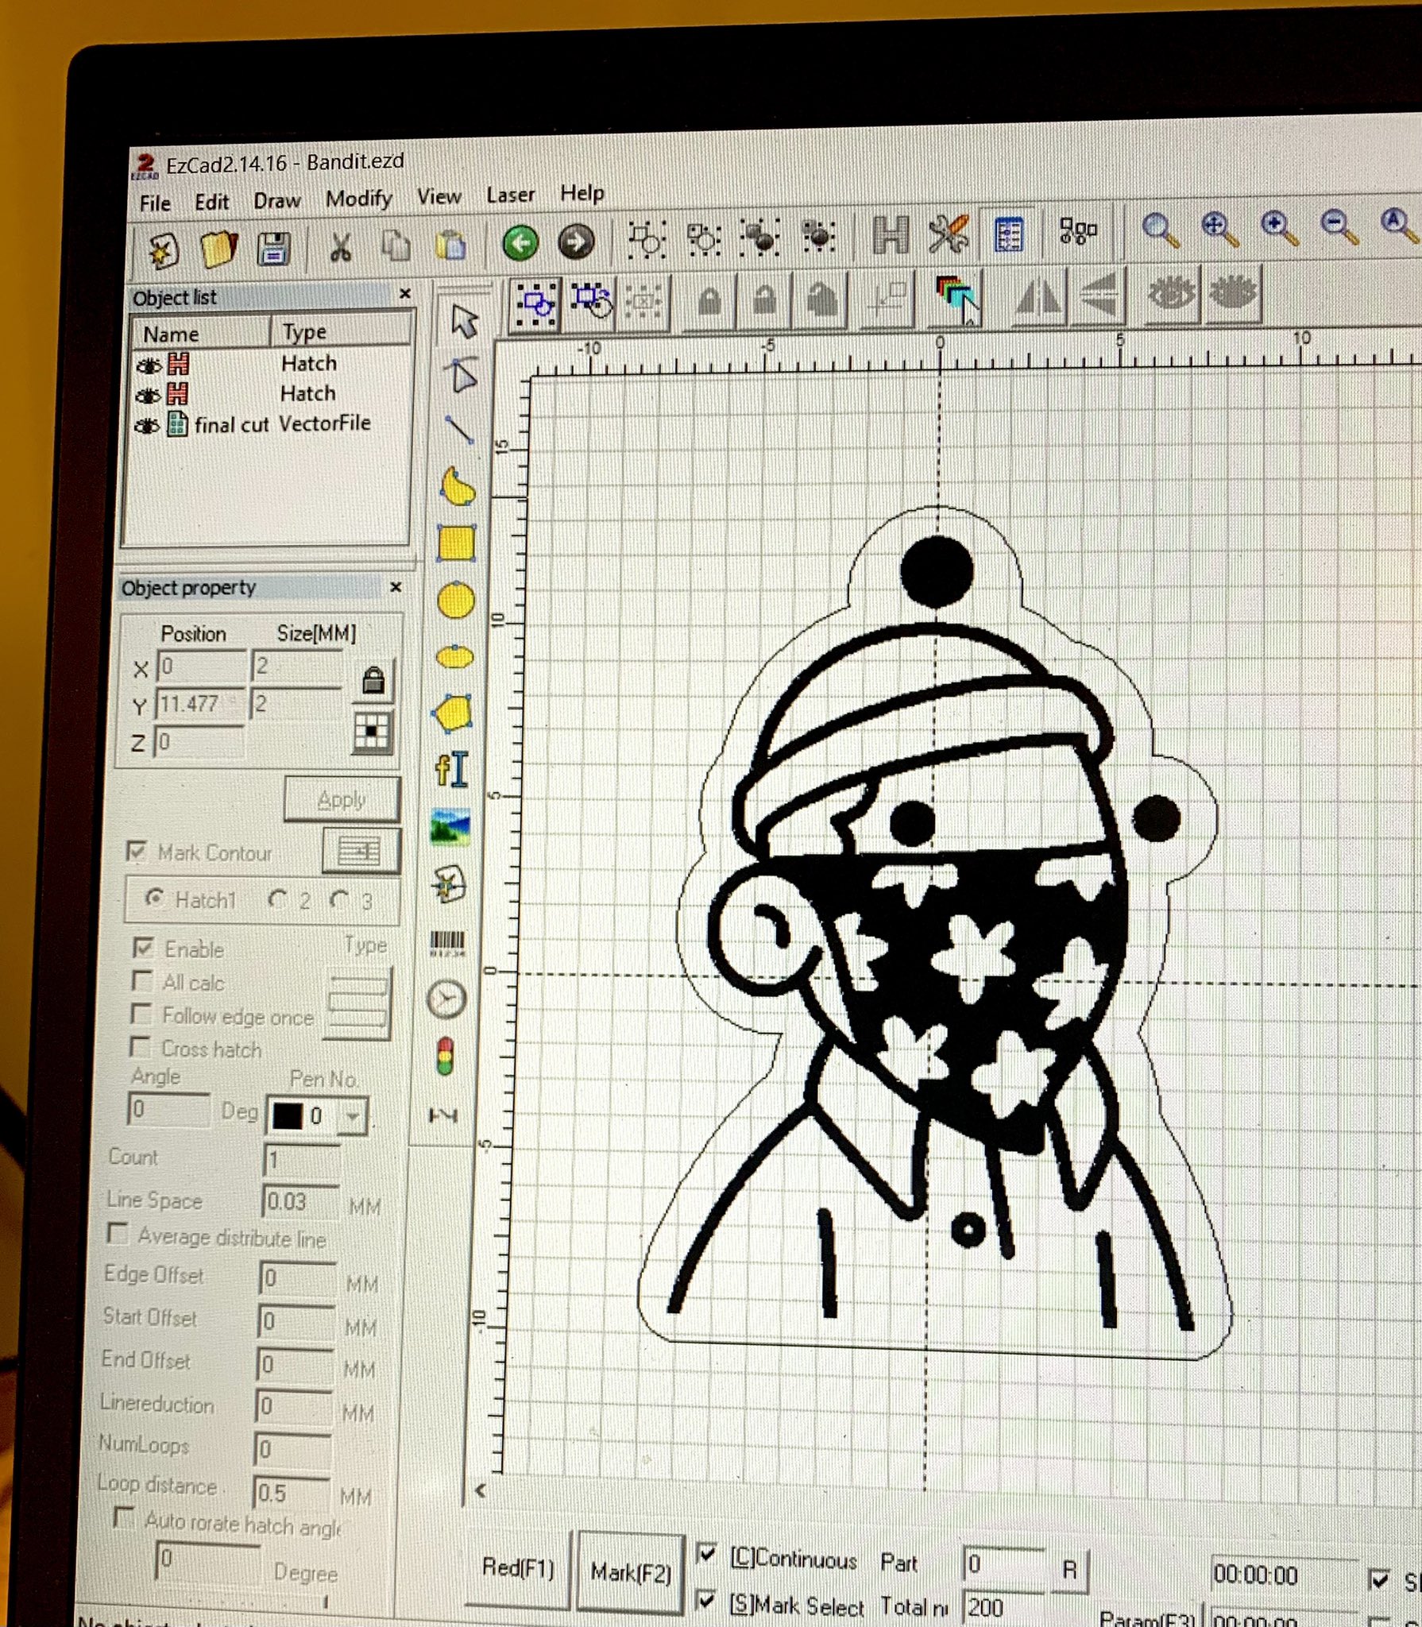Open the View menu
The width and height of the screenshot is (1422, 1627).
click(439, 196)
